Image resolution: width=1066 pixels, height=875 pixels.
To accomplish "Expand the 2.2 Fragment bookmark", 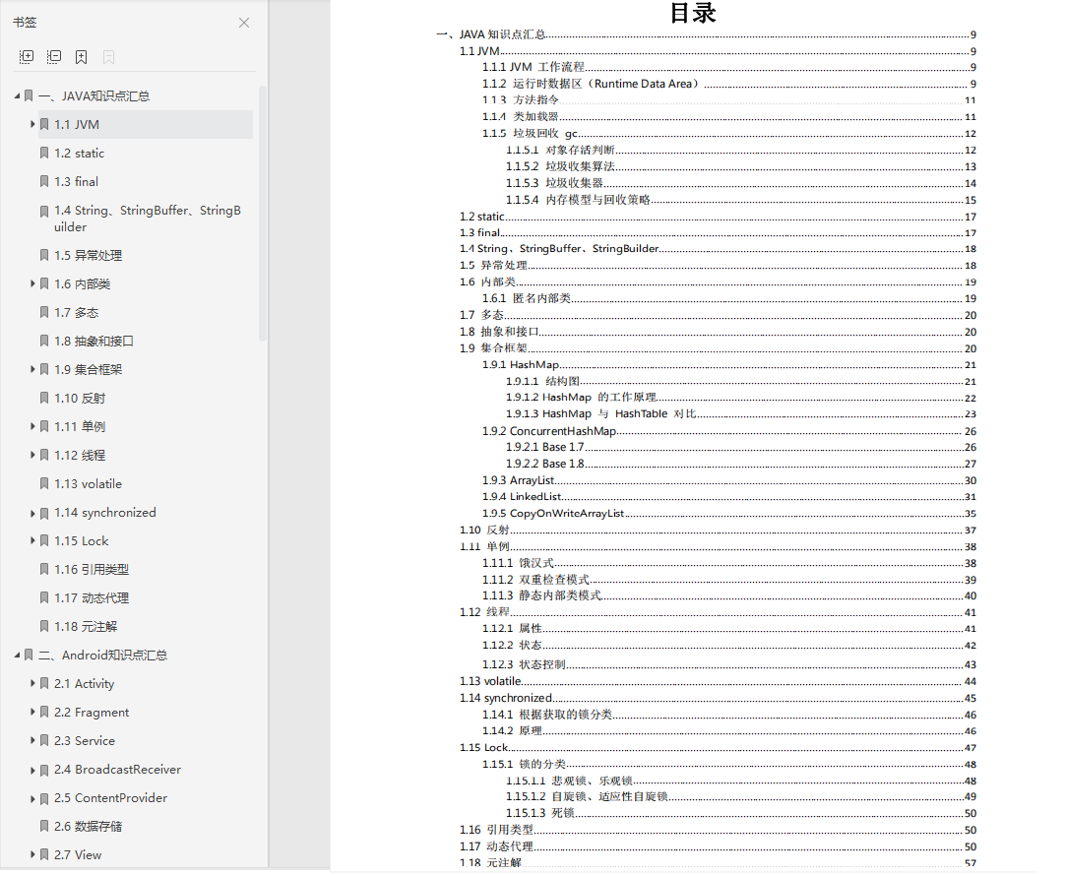I will 31,712.
